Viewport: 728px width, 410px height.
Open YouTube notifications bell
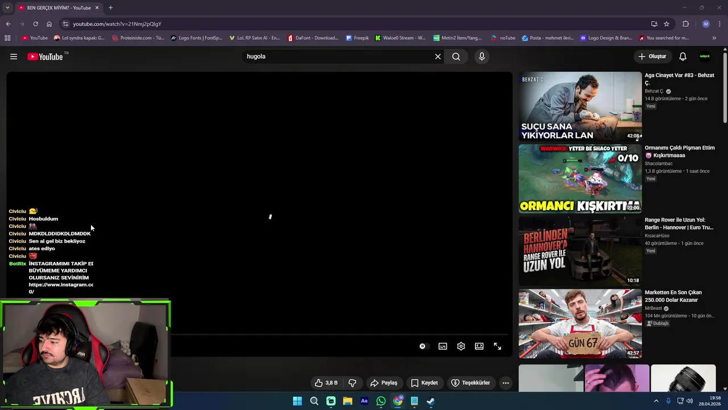pos(683,56)
